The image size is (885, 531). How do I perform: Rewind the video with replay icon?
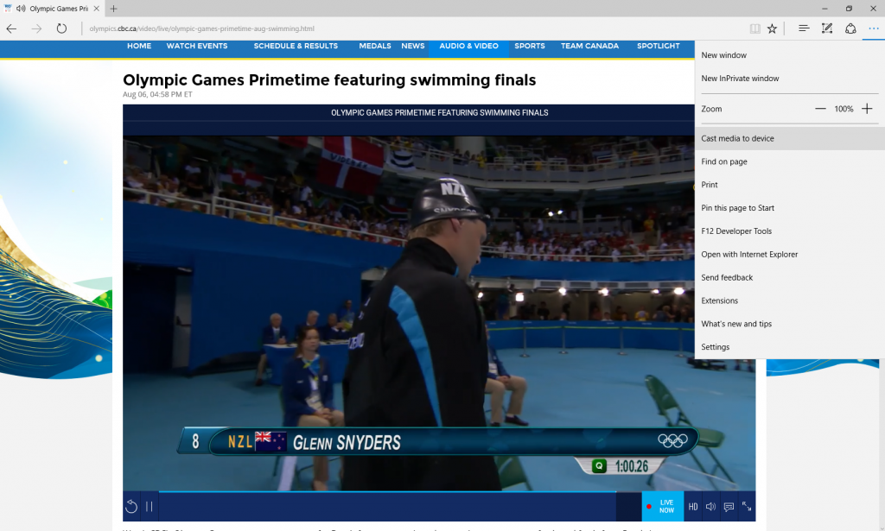131,506
